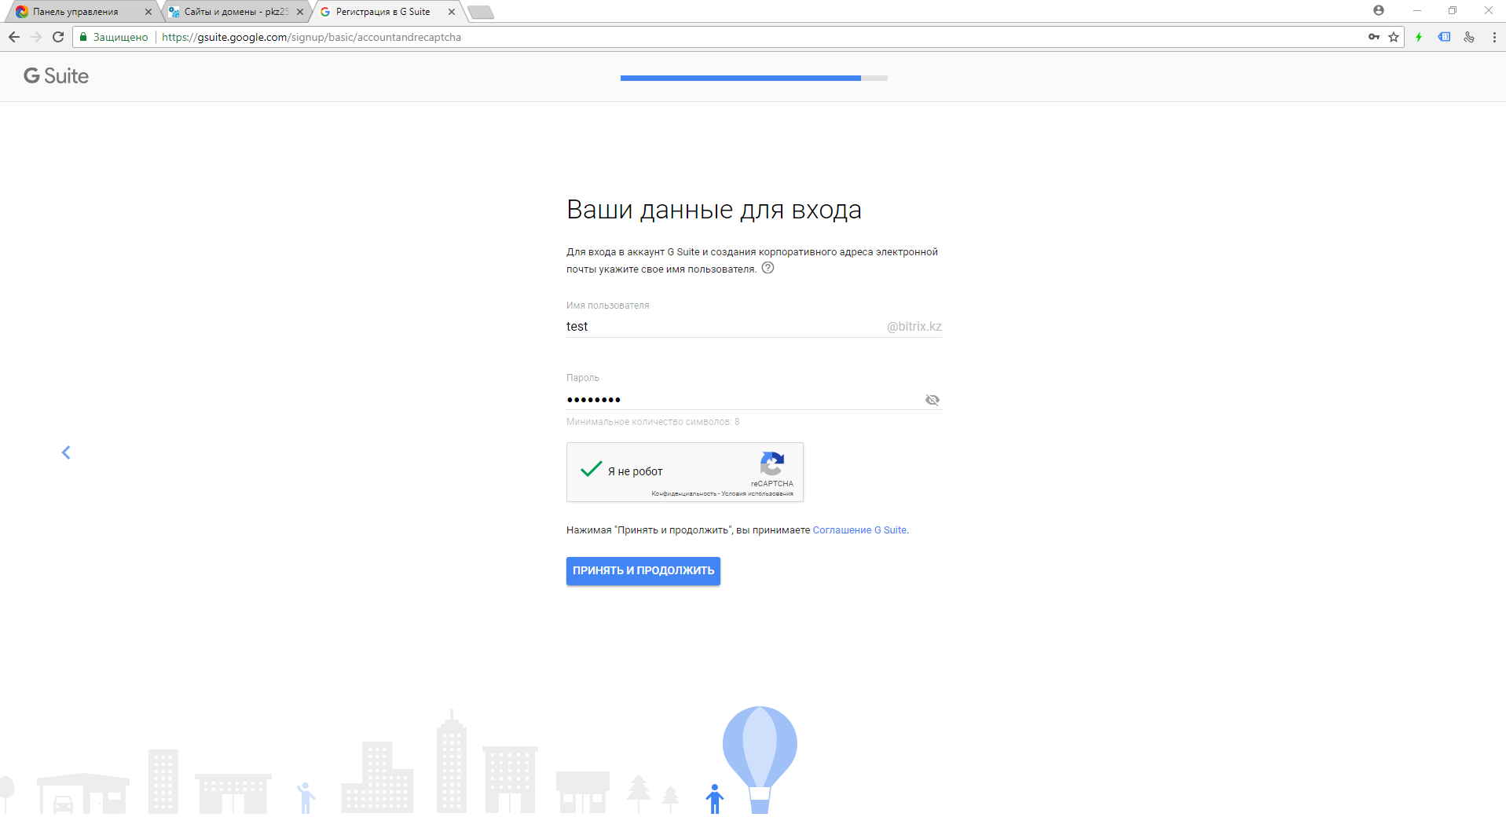Image resolution: width=1506 pixels, height=817 pixels.
Task: Toggle password visibility eye icon
Action: (933, 400)
